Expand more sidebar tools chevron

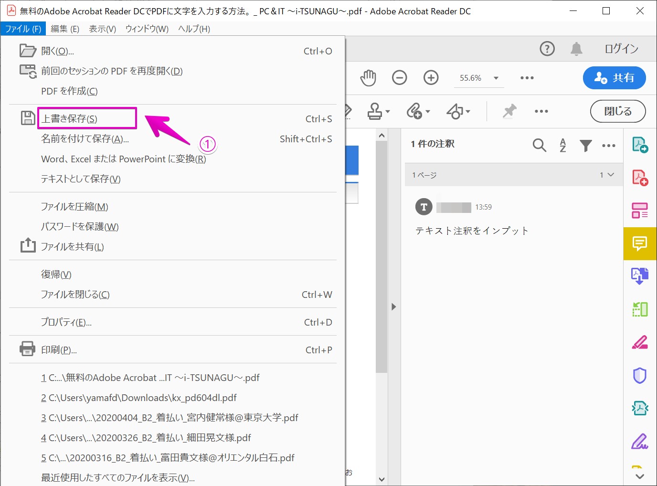pyautogui.click(x=640, y=476)
